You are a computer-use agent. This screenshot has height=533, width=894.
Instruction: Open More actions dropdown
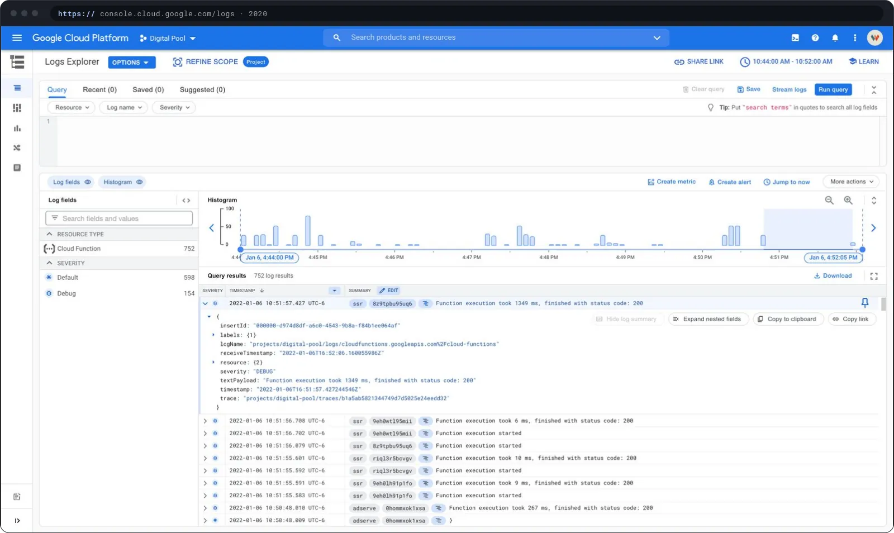coord(852,182)
